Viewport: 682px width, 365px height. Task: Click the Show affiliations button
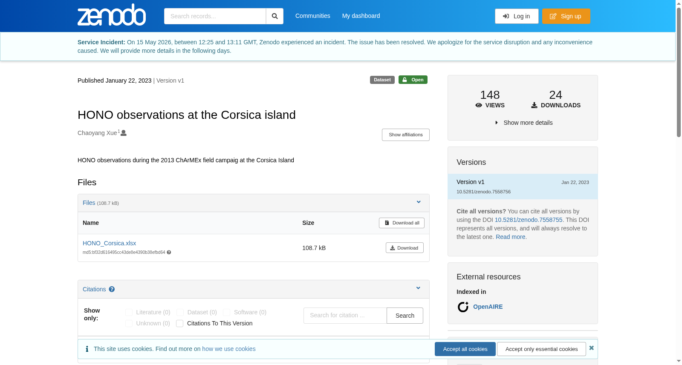pos(406,135)
